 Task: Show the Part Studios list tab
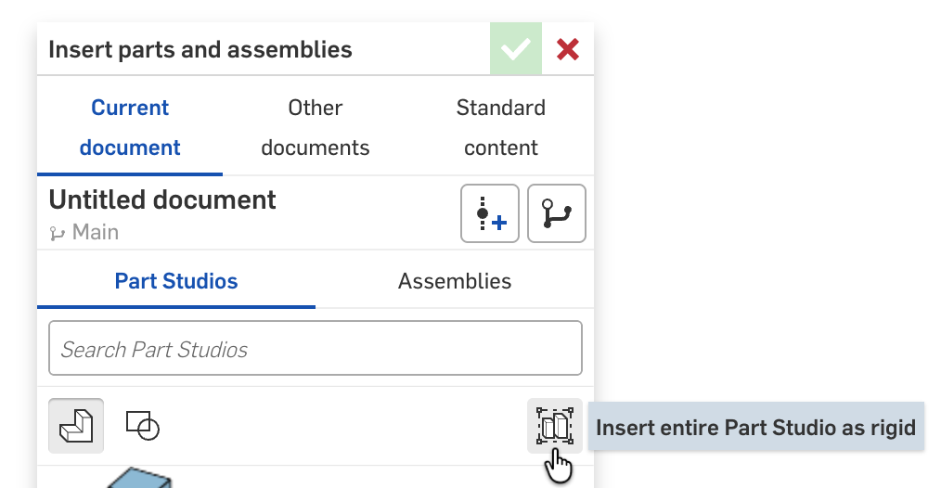pos(176,281)
